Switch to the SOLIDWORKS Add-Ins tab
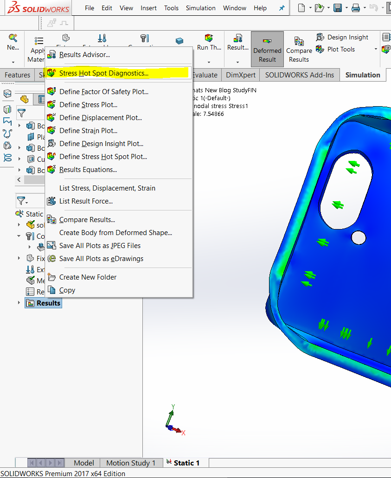391x478 pixels. [299, 75]
